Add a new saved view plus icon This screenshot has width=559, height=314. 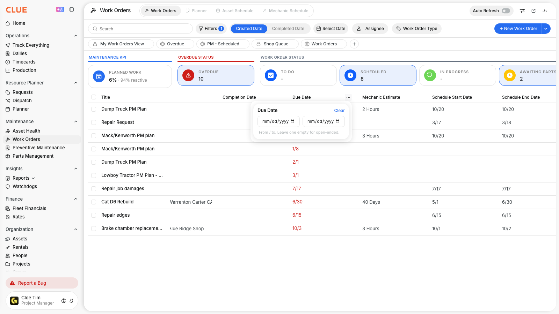click(x=354, y=44)
